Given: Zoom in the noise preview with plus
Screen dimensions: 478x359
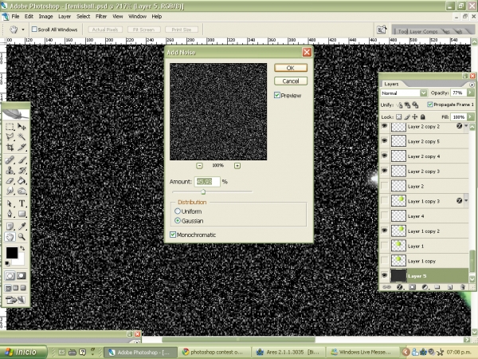Looking at the screenshot, I should tap(237, 165).
